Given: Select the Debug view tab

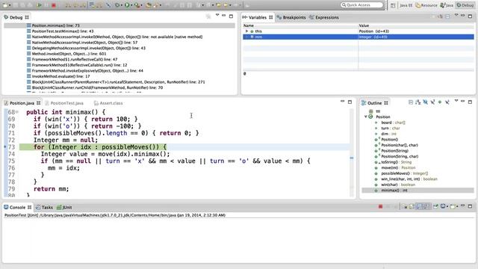Looking at the screenshot, I should tap(16, 17).
